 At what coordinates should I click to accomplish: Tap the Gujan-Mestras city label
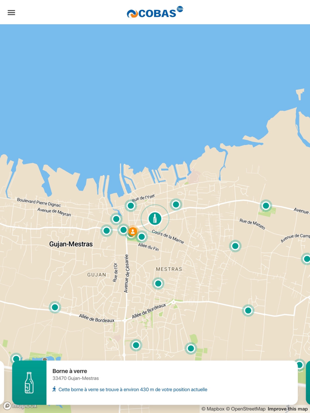click(x=71, y=244)
